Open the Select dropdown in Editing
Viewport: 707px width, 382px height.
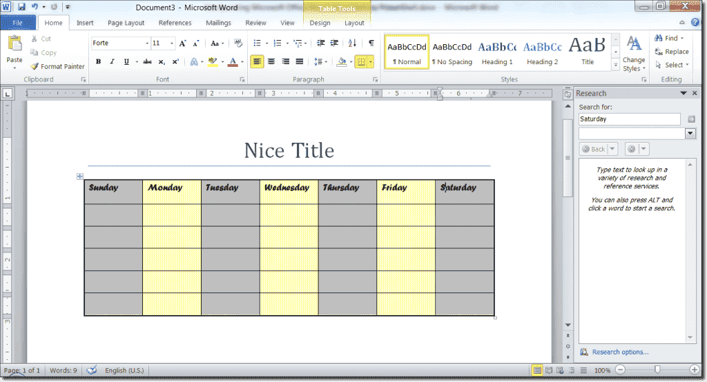(x=672, y=66)
